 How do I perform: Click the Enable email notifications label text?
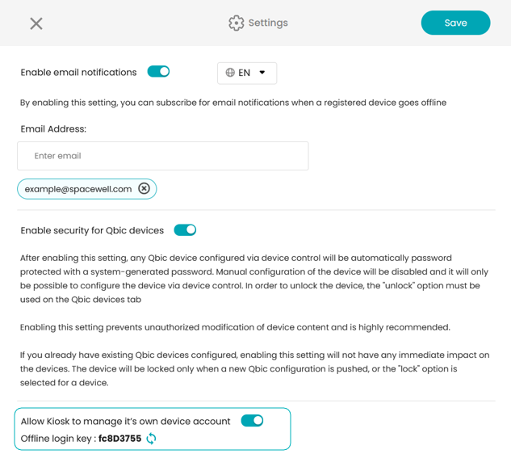78,73
